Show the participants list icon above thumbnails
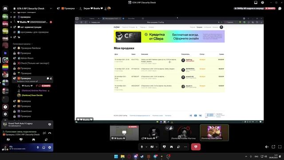This screenshot has width=284, height=160. point(171,128)
